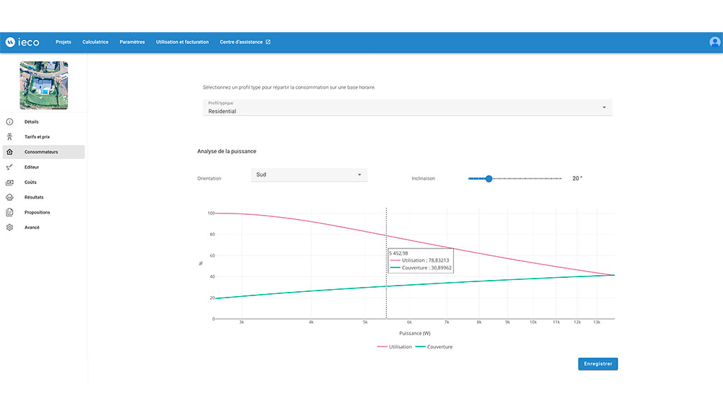
Task: Open the Centre d'assistance link
Action: click(x=245, y=42)
